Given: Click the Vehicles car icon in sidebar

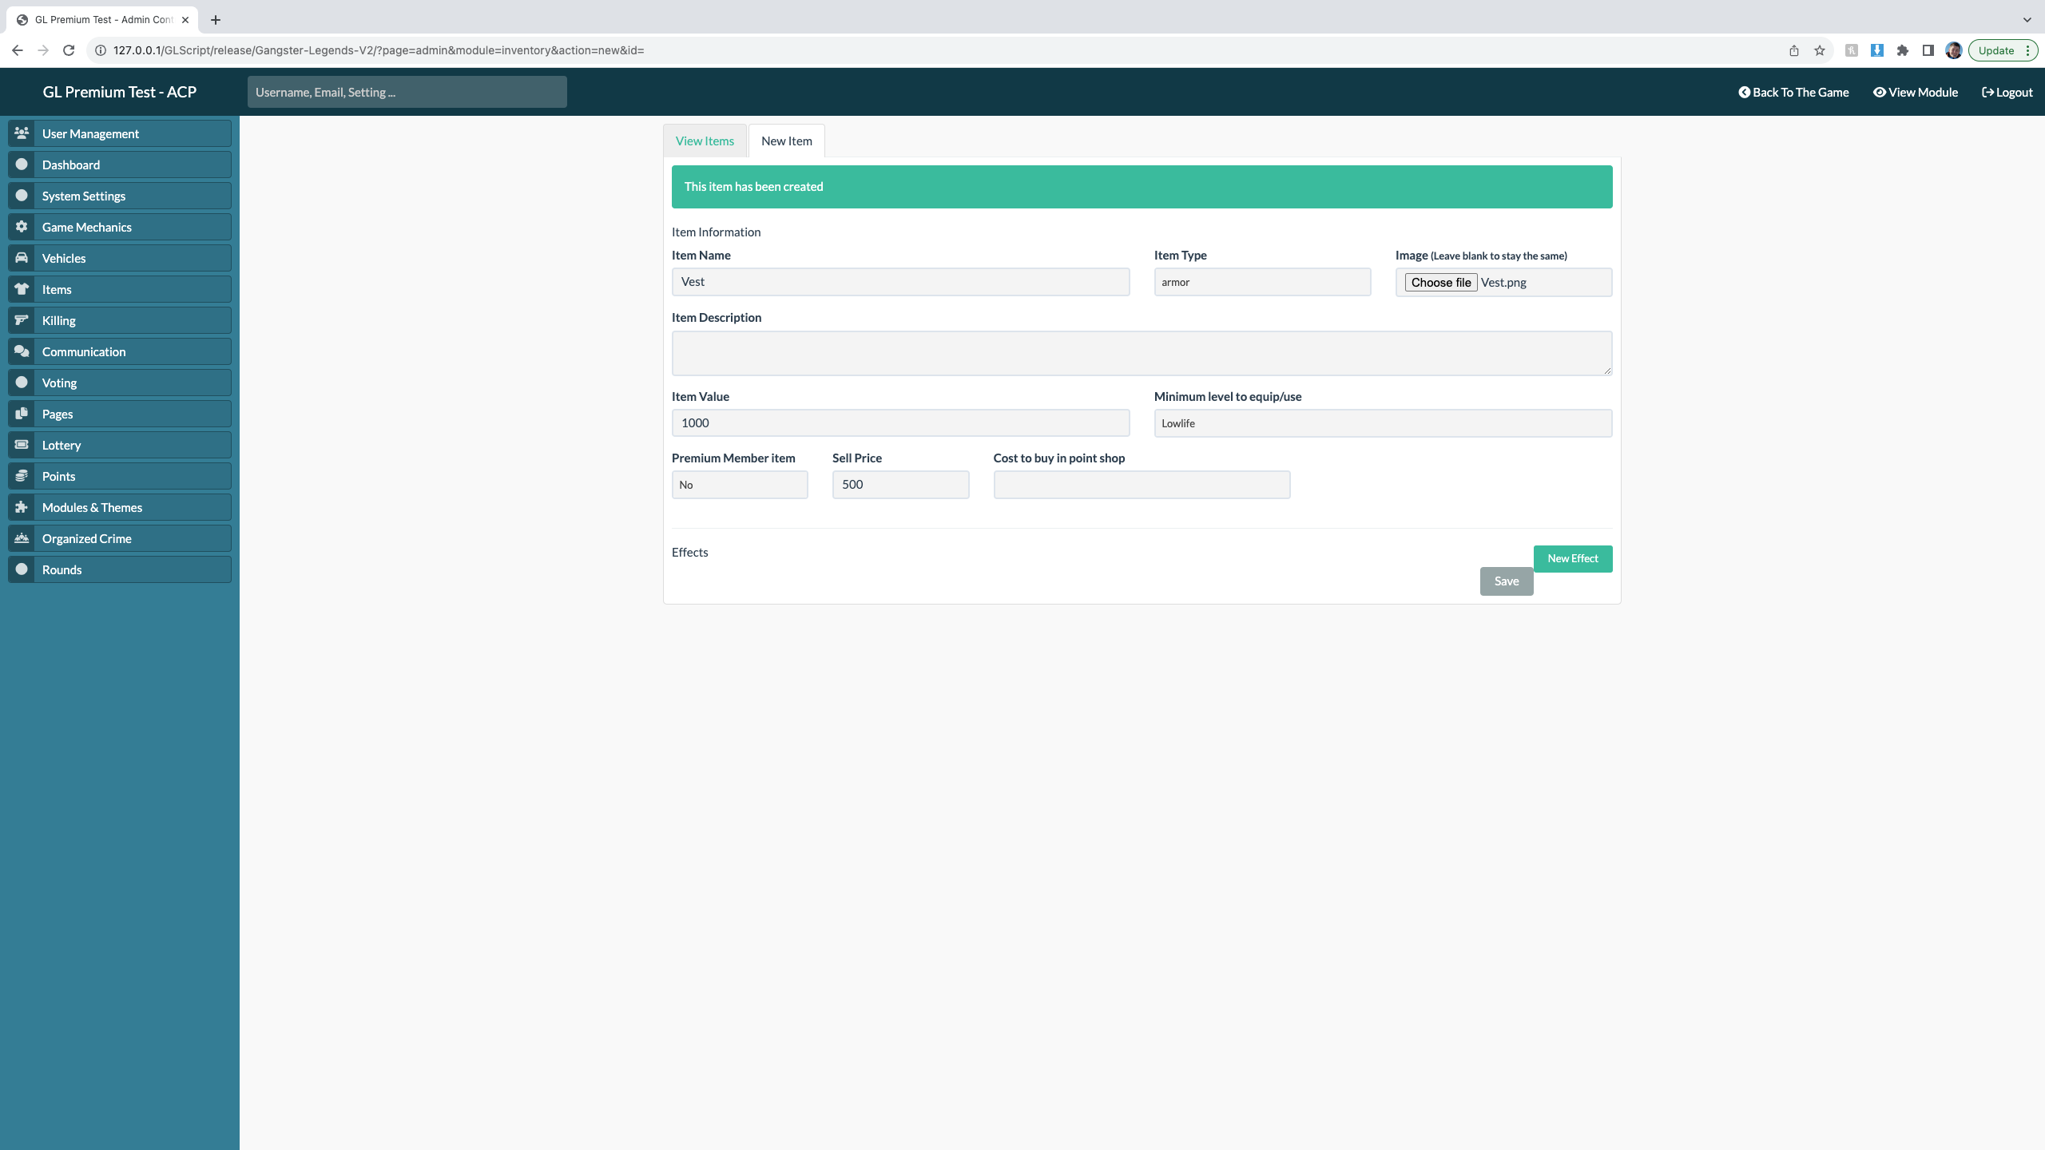Looking at the screenshot, I should coord(22,258).
